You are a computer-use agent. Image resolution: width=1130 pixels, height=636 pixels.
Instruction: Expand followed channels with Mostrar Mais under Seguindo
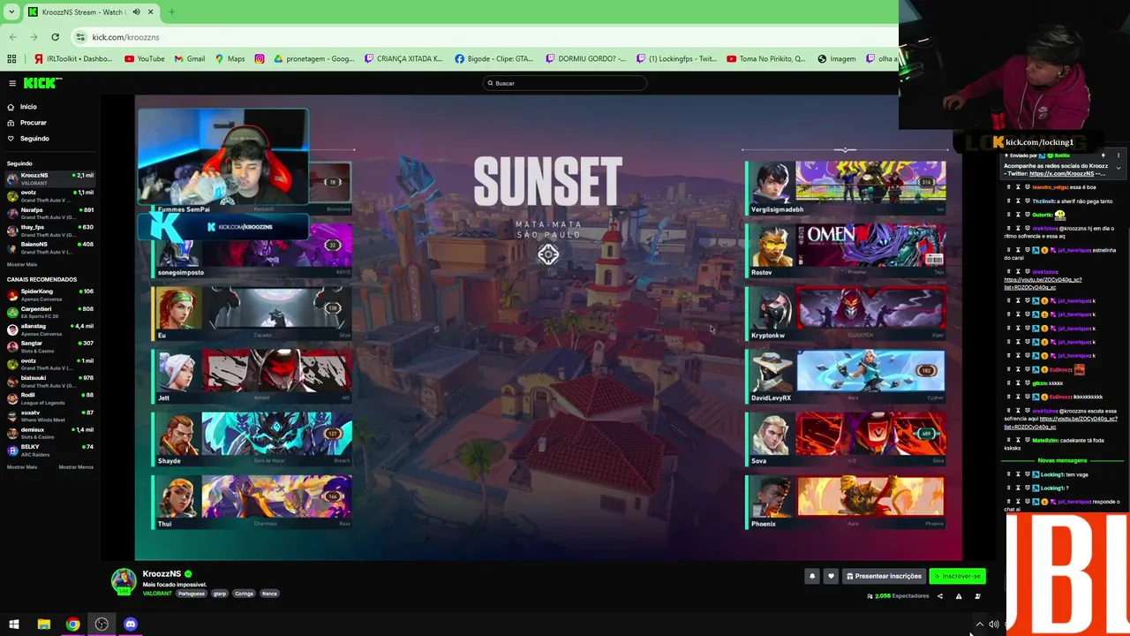tap(22, 264)
